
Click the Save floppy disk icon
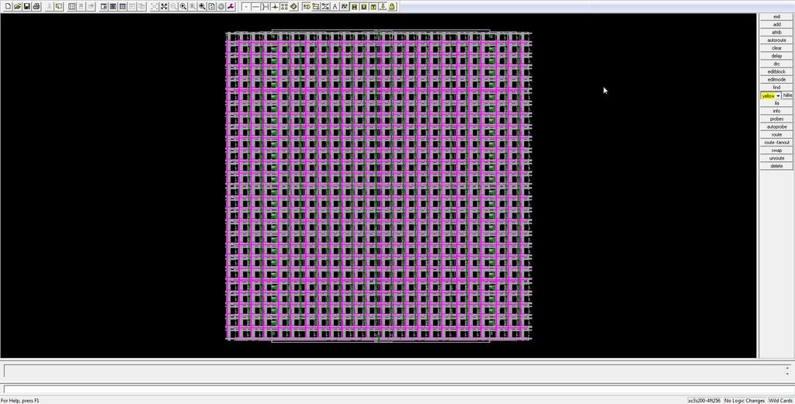[x=26, y=6]
